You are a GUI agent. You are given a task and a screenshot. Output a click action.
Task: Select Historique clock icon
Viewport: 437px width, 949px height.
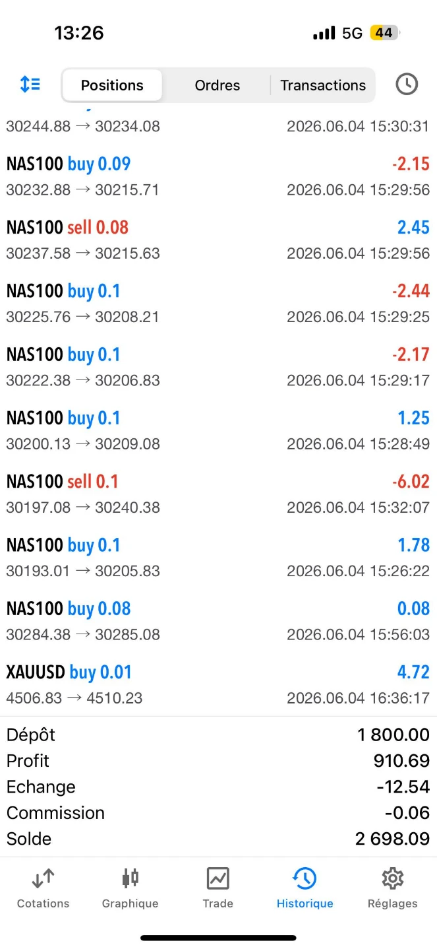point(305,879)
